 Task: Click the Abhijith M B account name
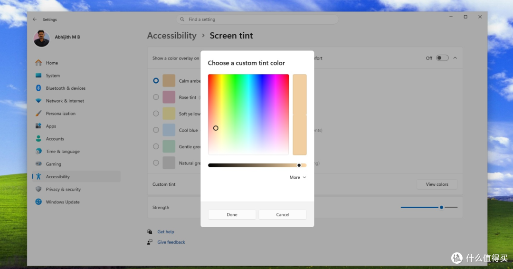[67, 37]
